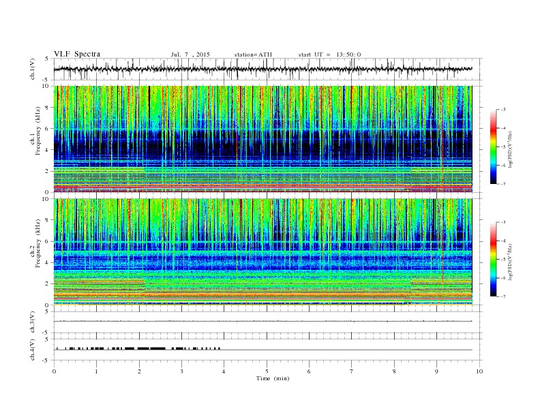Click the 'Time (min)' axis title

coord(273,378)
